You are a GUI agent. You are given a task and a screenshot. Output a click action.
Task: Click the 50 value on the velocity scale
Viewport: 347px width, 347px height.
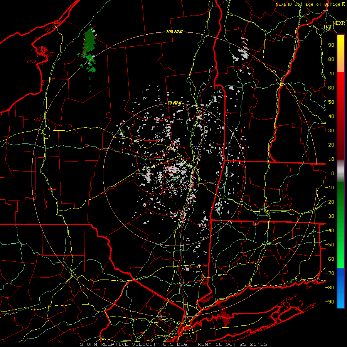point(331,102)
